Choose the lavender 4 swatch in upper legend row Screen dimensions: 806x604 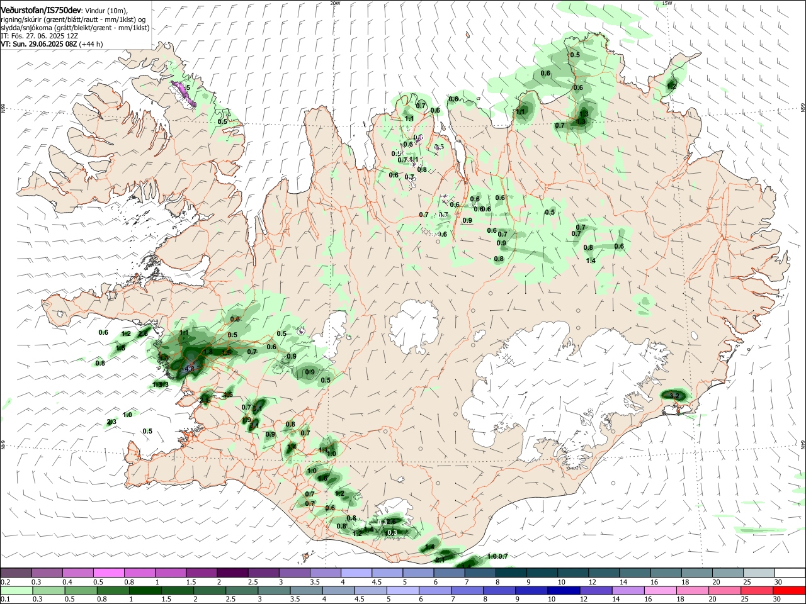click(x=356, y=573)
